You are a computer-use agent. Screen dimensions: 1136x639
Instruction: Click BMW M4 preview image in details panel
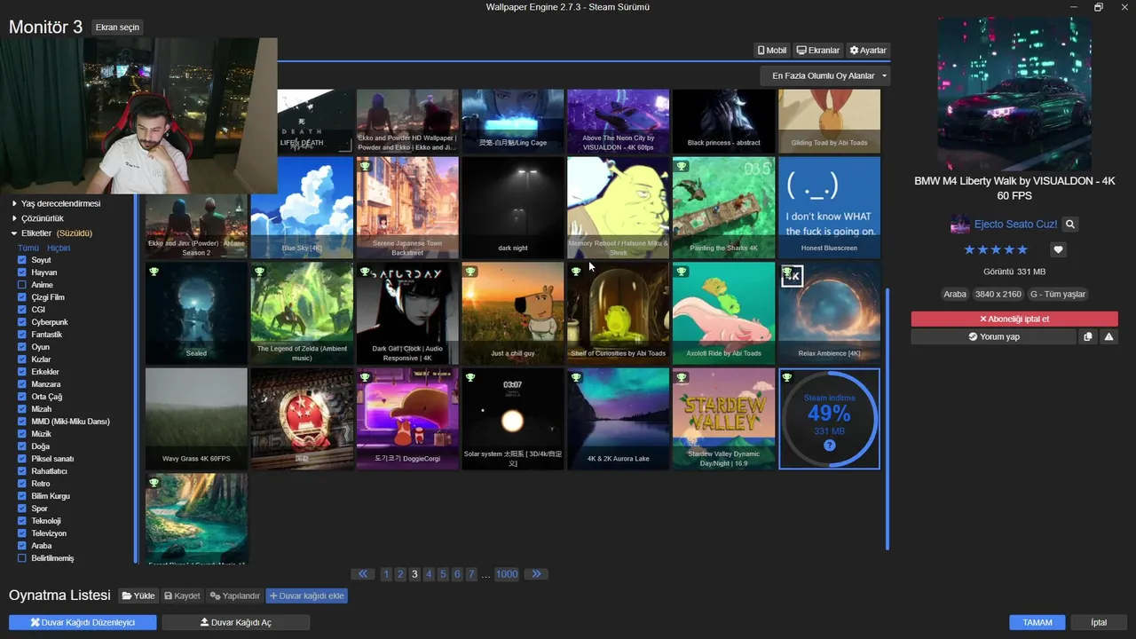pos(1014,92)
